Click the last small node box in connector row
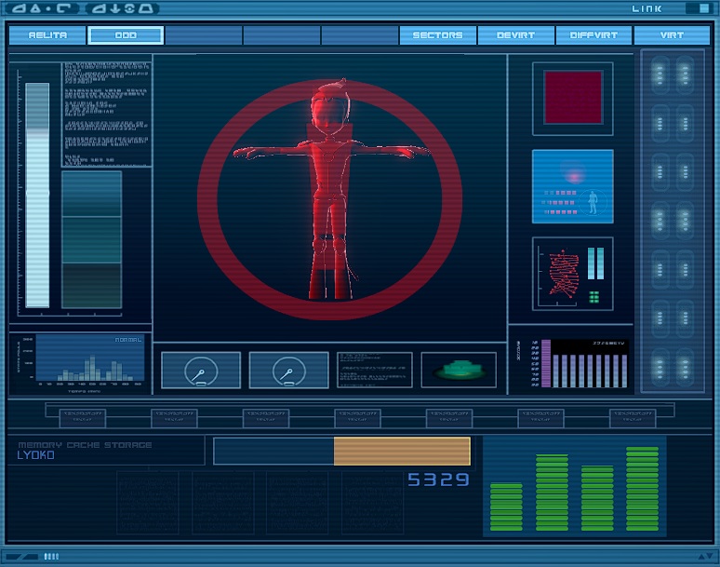Screen dimensions: 720x567 (633, 418)
